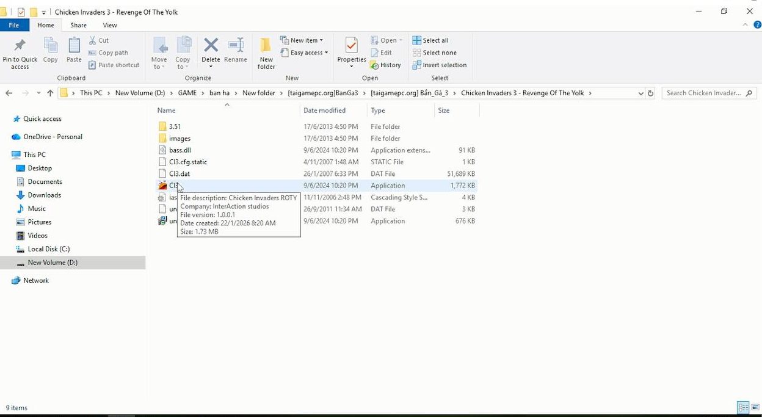The width and height of the screenshot is (762, 417).
Task: Click Select all button
Action: 430,40
